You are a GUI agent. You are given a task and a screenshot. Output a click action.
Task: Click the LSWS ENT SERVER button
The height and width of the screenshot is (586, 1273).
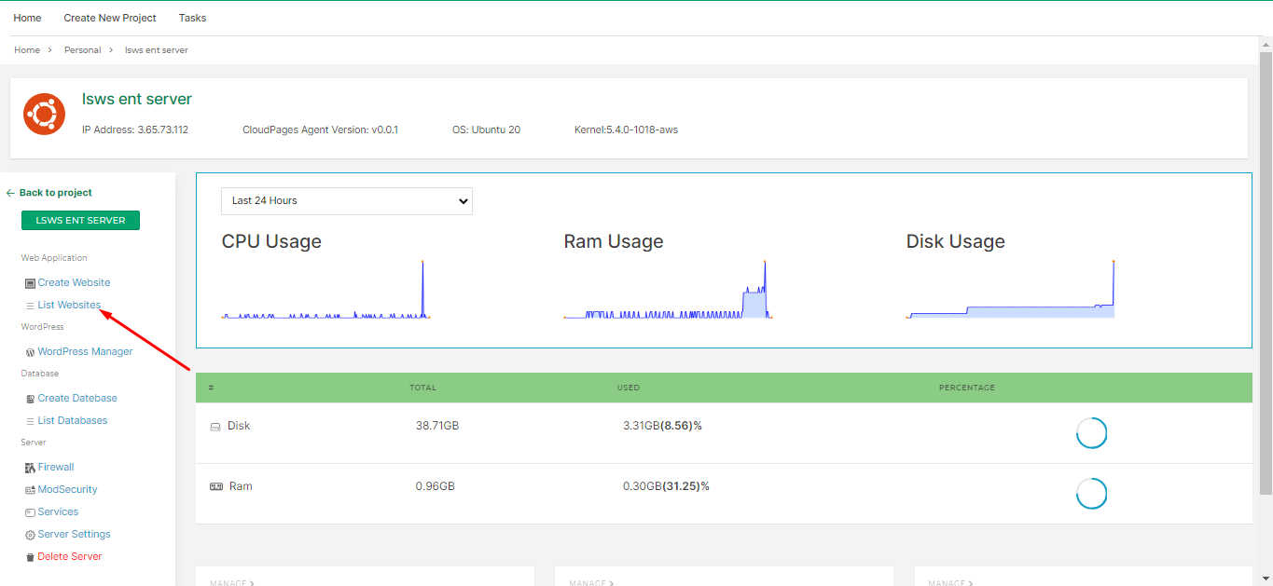80,220
